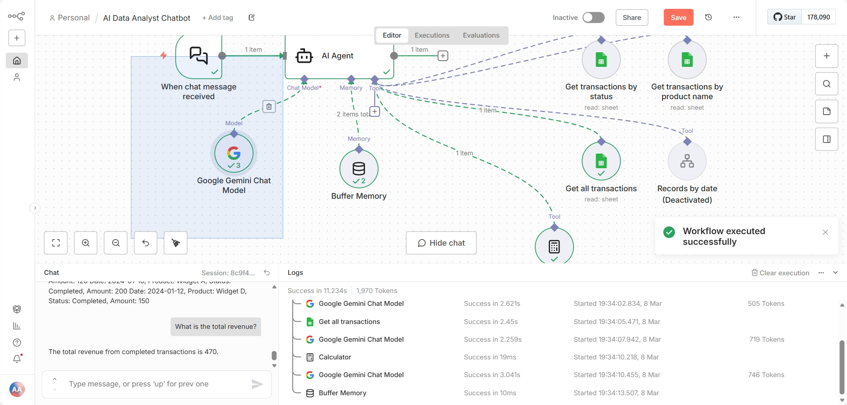
Task: Switch to the Executions tab
Action: pyautogui.click(x=432, y=35)
